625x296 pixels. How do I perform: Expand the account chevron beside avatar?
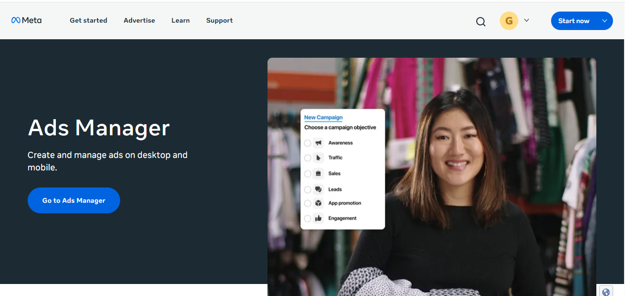click(x=527, y=21)
